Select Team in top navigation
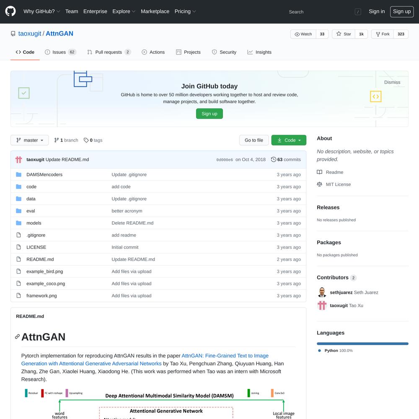The width and height of the screenshot is (419, 419). (x=72, y=11)
